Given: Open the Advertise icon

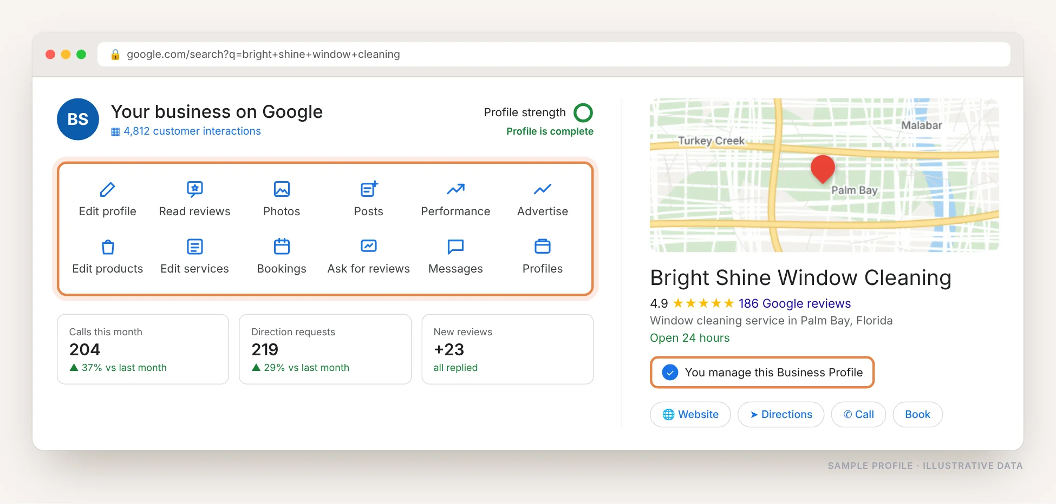Looking at the screenshot, I should coord(543,189).
